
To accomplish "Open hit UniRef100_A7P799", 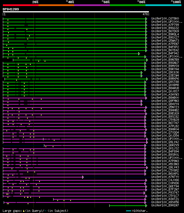I will tap(165, 25).
